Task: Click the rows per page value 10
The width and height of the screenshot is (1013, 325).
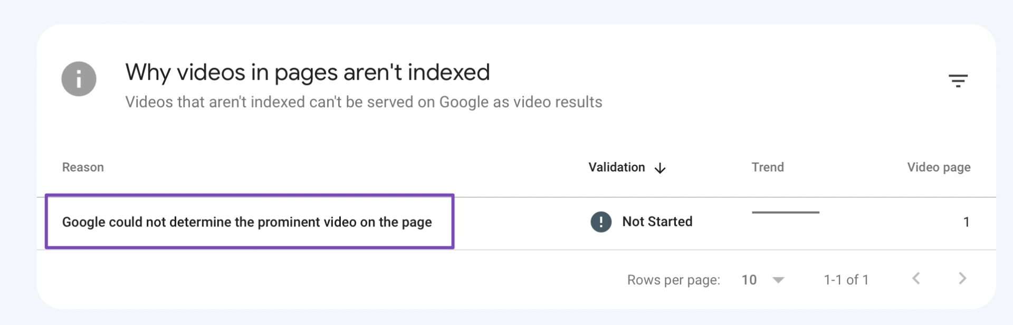Action: click(749, 280)
